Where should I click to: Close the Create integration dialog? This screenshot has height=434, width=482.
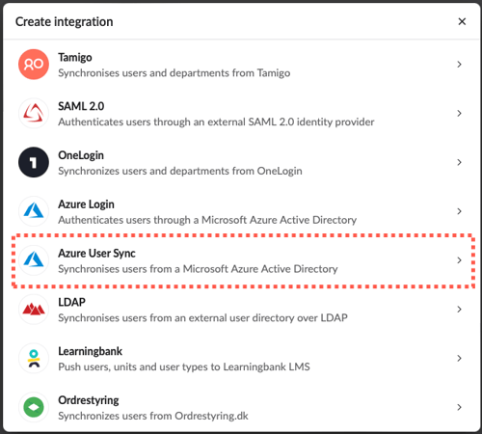click(x=462, y=21)
